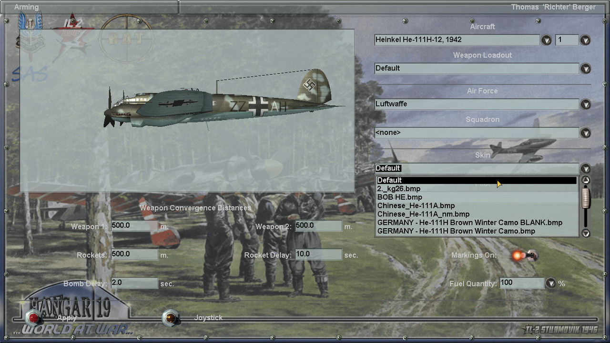This screenshot has width=610, height=343.
Task: Click the Weapon 2 convergence field
Action: pos(318,226)
